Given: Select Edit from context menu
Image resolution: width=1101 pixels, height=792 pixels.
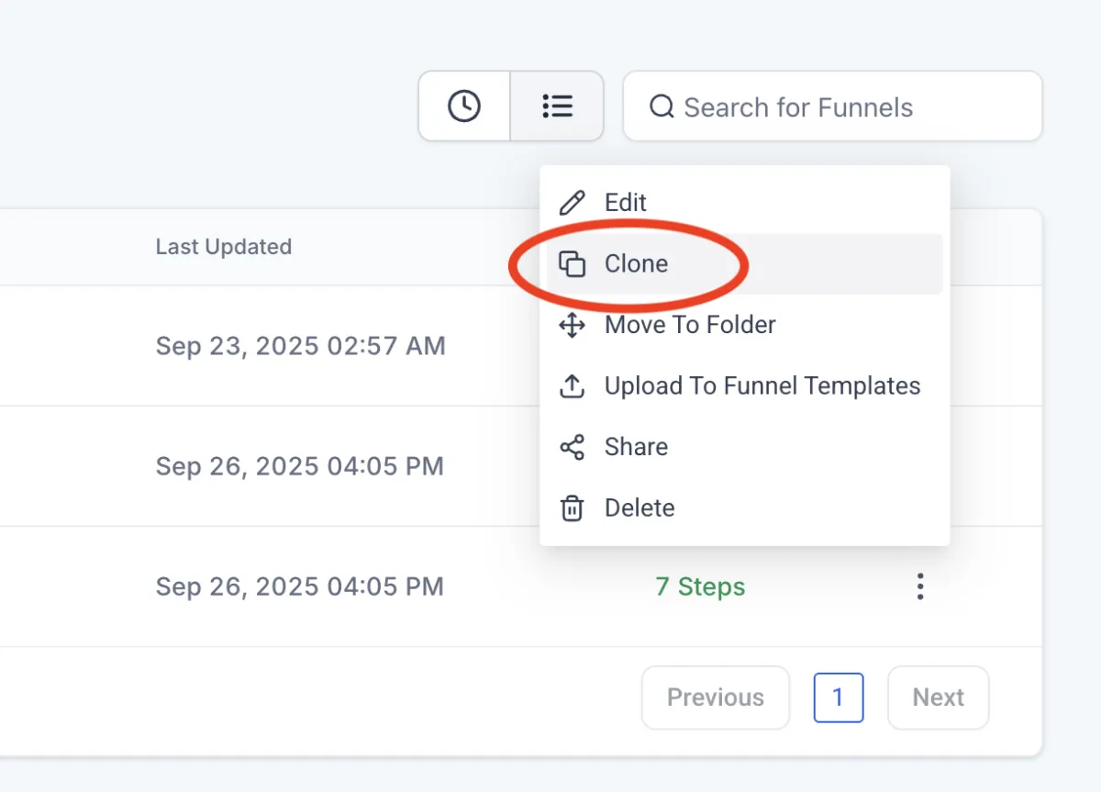Looking at the screenshot, I should 626,203.
